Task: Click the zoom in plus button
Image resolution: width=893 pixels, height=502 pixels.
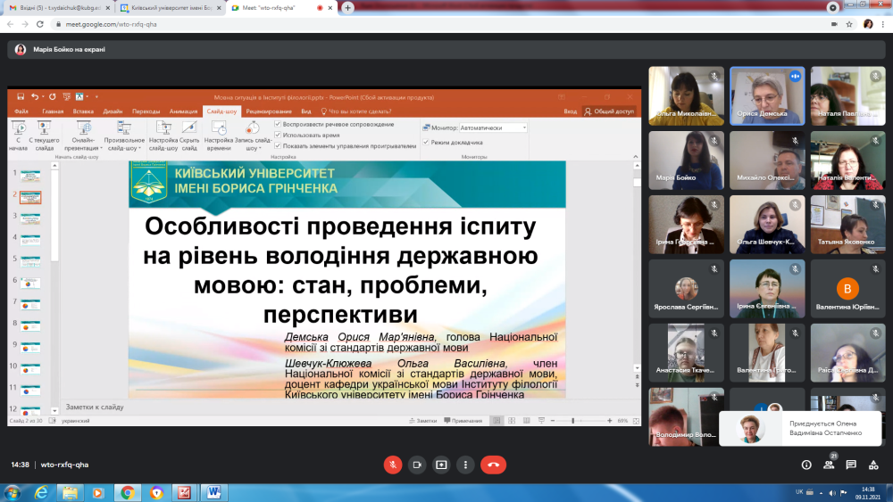Action: [609, 421]
